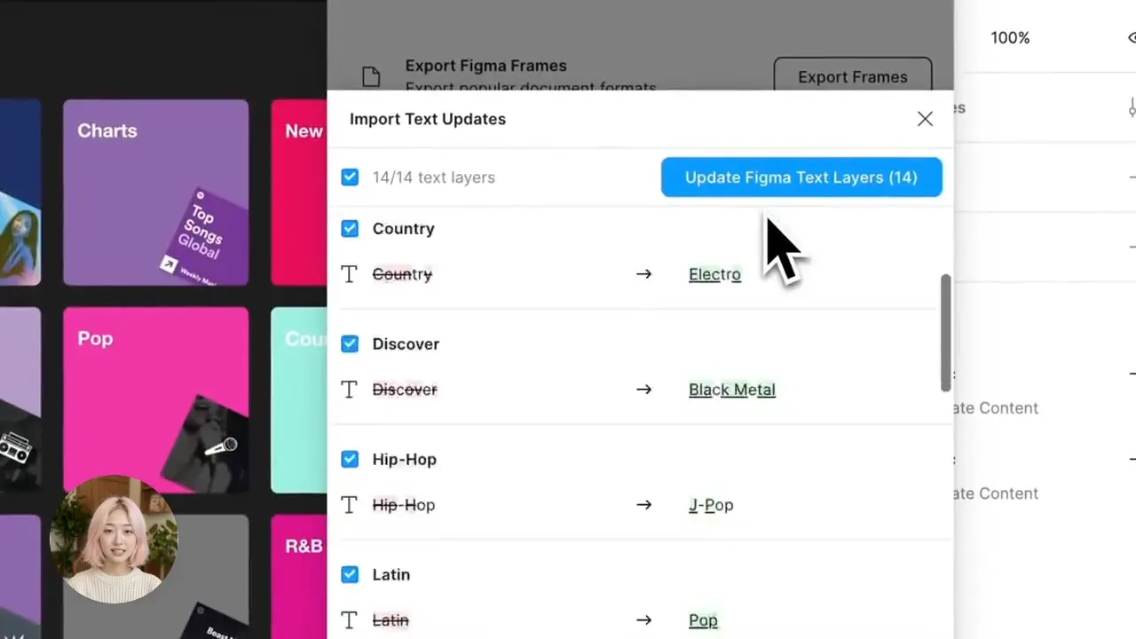Image resolution: width=1136 pixels, height=639 pixels.
Task: Click "Update Figma Text Layers (14)"
Action: 801,177
